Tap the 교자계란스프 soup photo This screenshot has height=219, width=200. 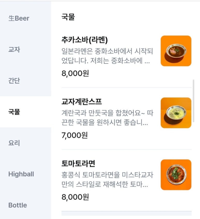(176, 113)
